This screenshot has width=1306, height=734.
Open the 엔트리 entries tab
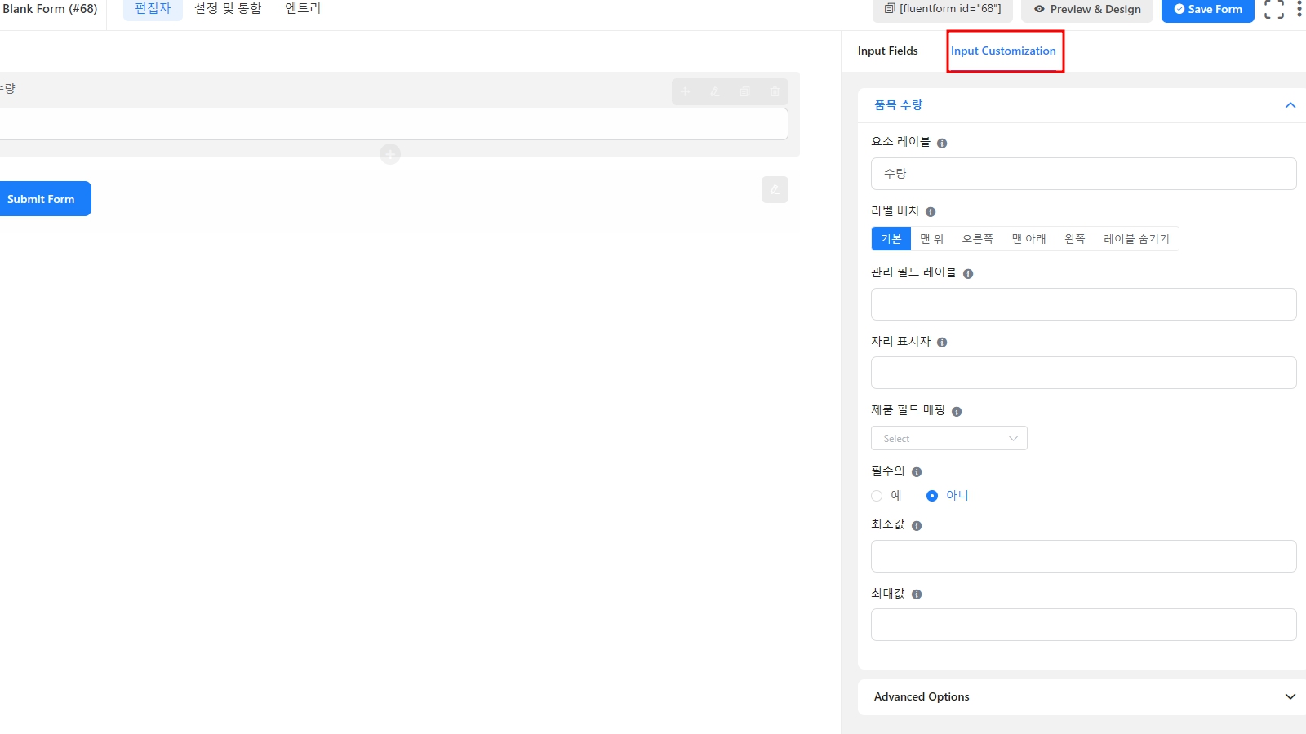(303, 8)
